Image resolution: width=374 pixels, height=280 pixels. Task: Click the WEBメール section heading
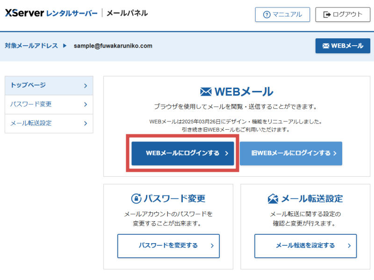pos(244,91)
